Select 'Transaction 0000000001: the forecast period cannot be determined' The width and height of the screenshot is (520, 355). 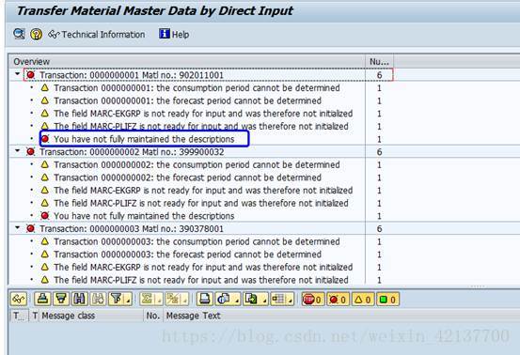pos(187,100)
